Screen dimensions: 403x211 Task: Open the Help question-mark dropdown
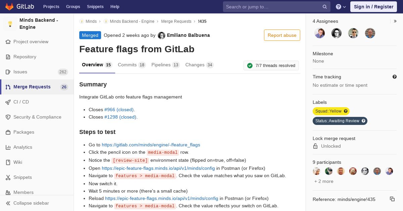(x=341, y=7)
